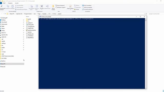Open java-setup folder in sidebar

(4, 58)
